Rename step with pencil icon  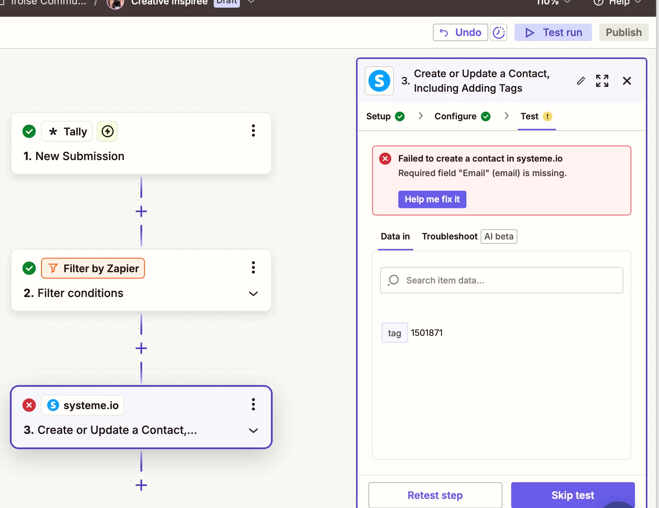click(x=581, y=81)
